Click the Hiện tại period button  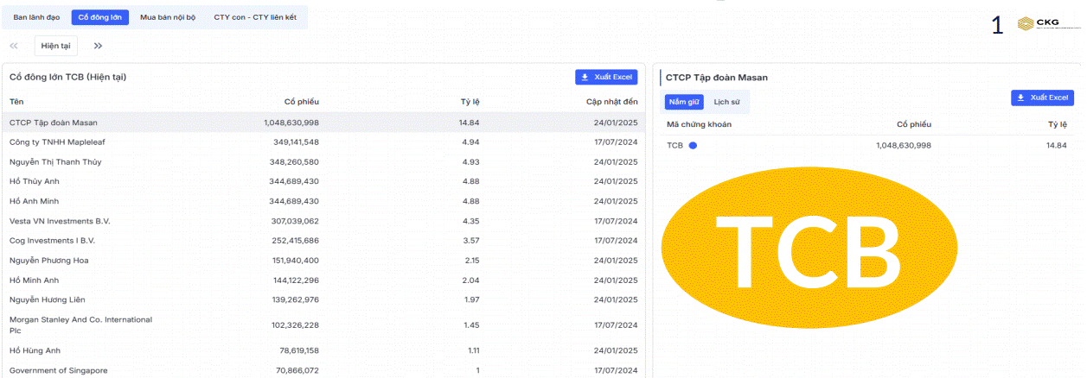click(56, 46)
